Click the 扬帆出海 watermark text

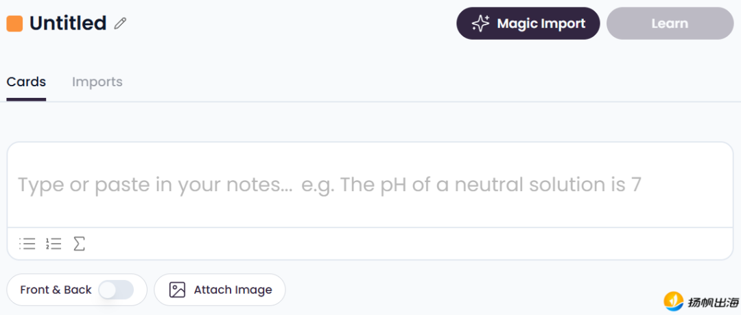714,301
